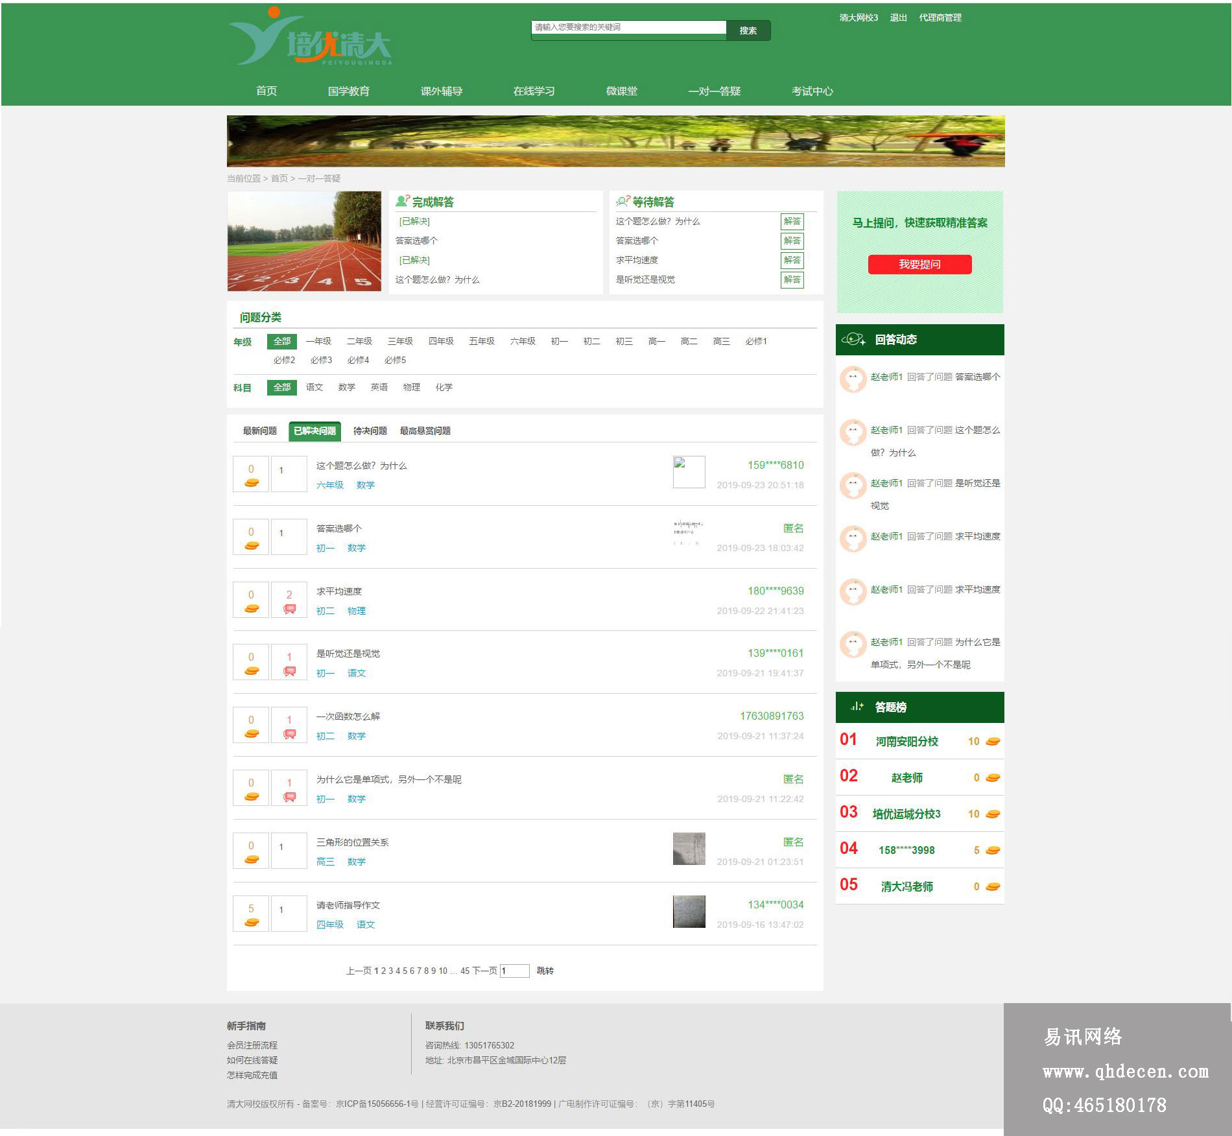Click the coin icon beside 河南安阳分校

[x=993, y=742]
